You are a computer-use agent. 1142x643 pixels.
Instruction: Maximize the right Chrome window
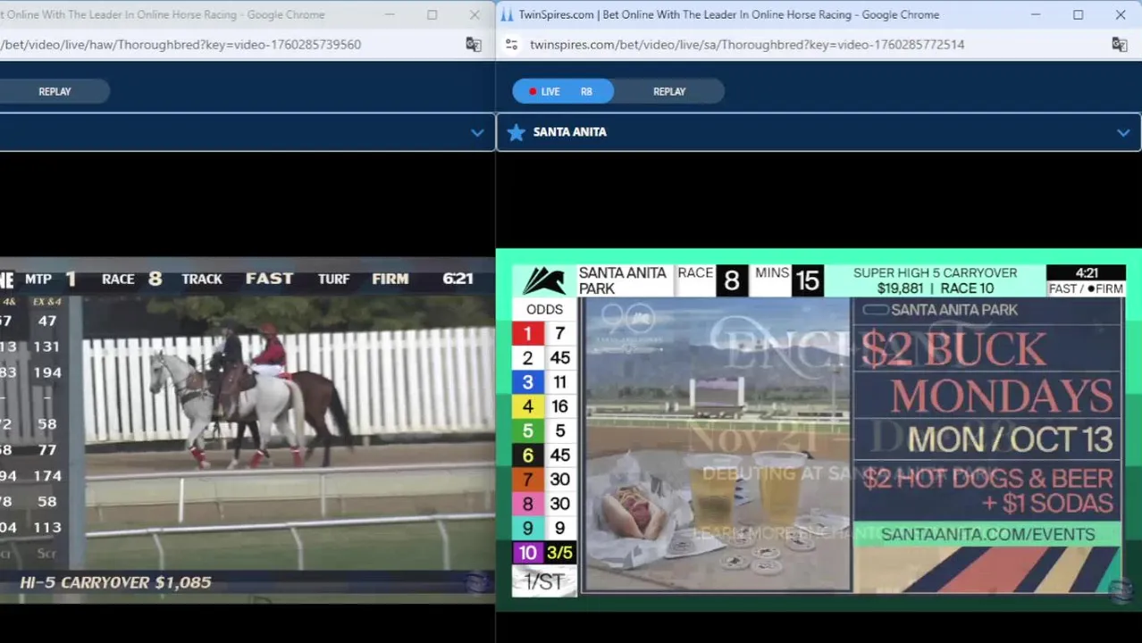1078,14
